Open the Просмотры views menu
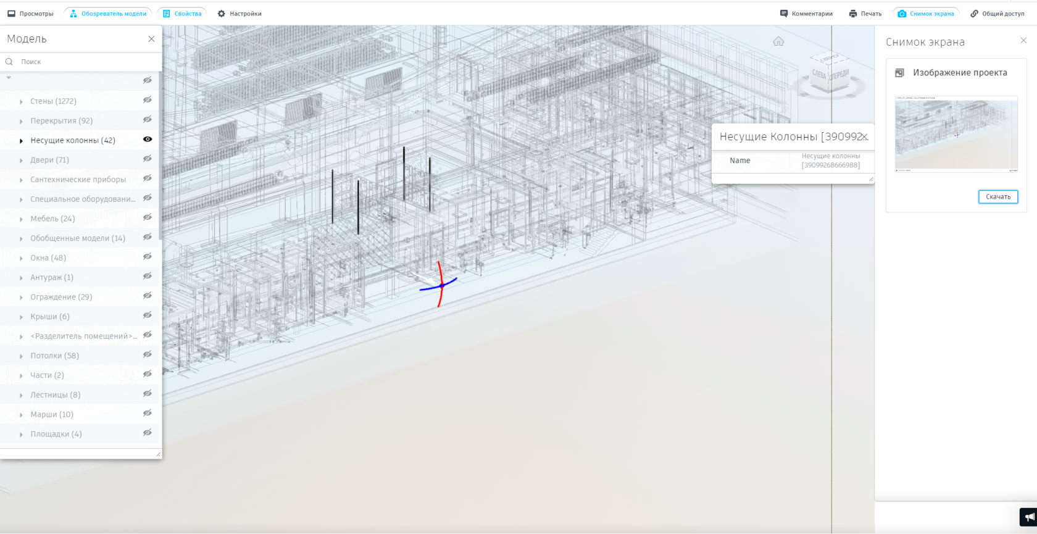Image resolution: width=1037 pixels, height=534 pixels. pos(30,14)
